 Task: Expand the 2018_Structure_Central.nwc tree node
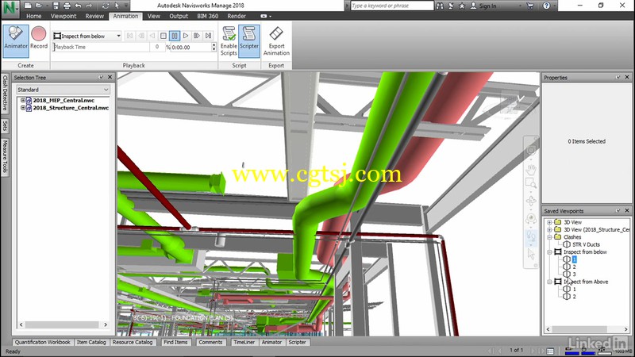tap(23, 108)
